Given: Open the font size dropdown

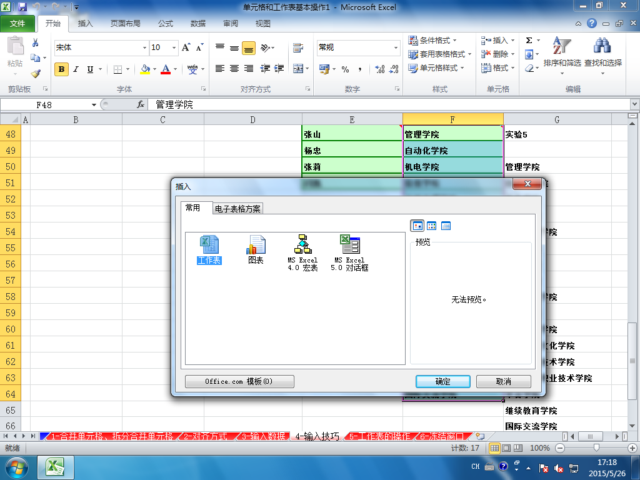Looking at the screenshot, I should pos(174,47).
